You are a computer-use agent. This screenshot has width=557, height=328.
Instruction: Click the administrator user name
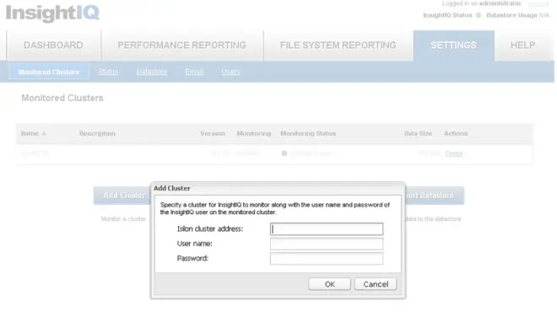pos(500,3)
